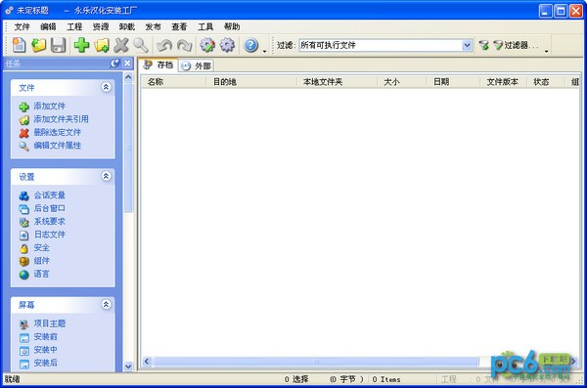Viewport: 587px width, 388px height.
Task: Click the blue Help question mark icon
Action: 250,45
